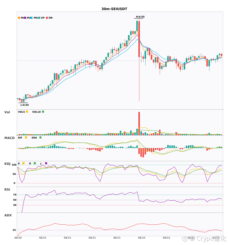The height and width of the screenshot is (245, 228).
Task: Select the yellow VOL5 legend swatch
Action: [27, 112]
